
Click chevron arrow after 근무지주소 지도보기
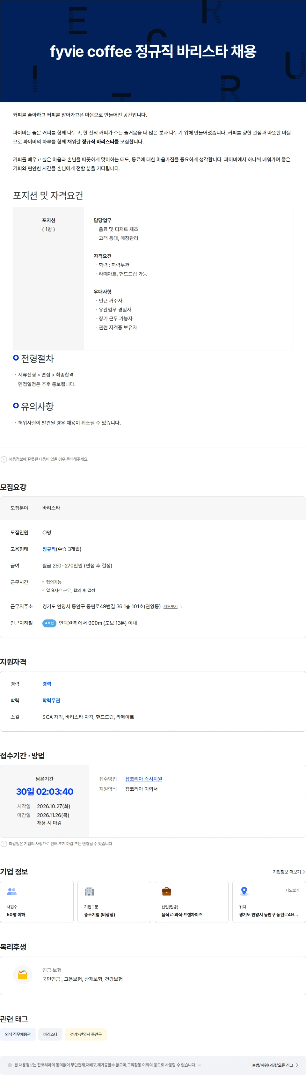tap(181, 606)
